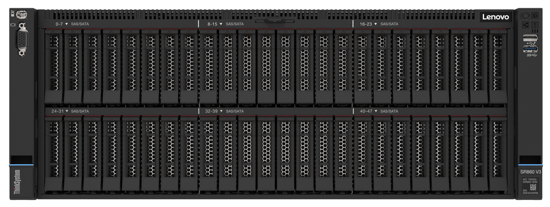Click the MT machine type text
The image size is (550, 207).
[530, 181]
